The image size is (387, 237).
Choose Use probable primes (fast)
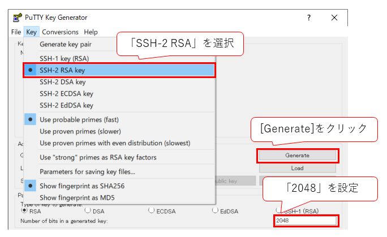120,119
